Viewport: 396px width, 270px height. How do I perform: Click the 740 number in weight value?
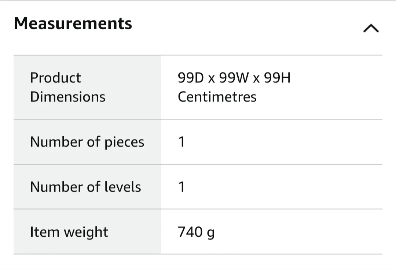pyautogui.click(x=190, y=232)
